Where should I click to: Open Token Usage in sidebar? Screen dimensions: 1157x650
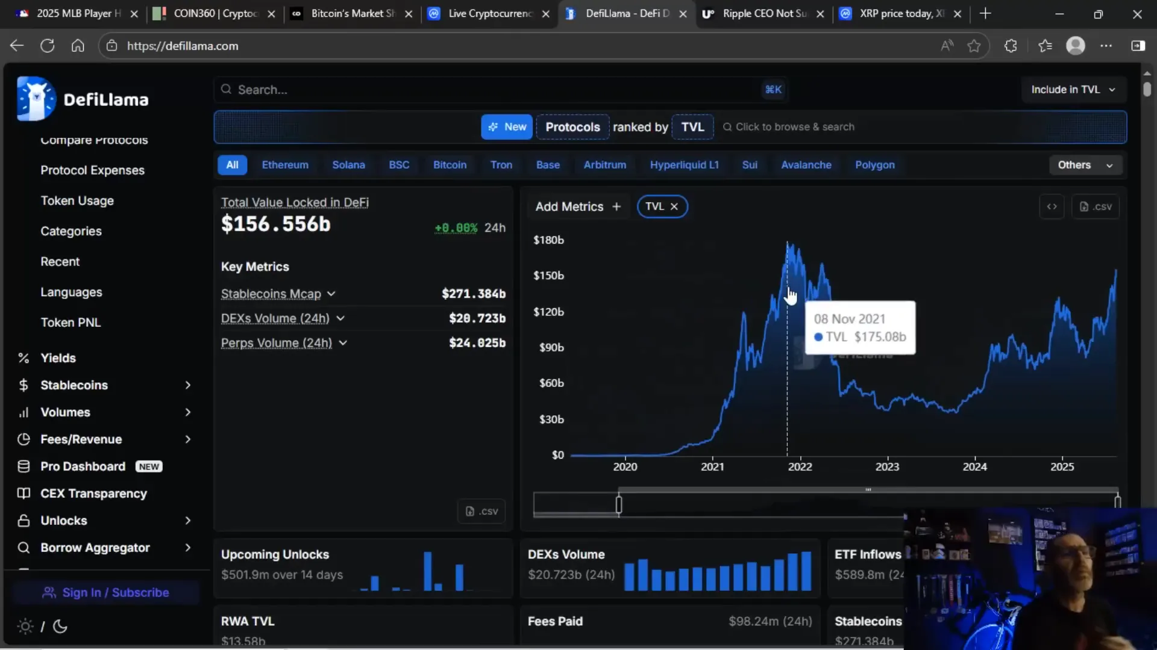click(x=77, y=201)
